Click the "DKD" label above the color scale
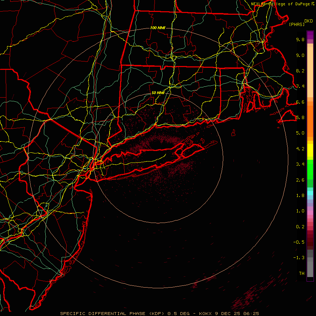 coord(309,21)
